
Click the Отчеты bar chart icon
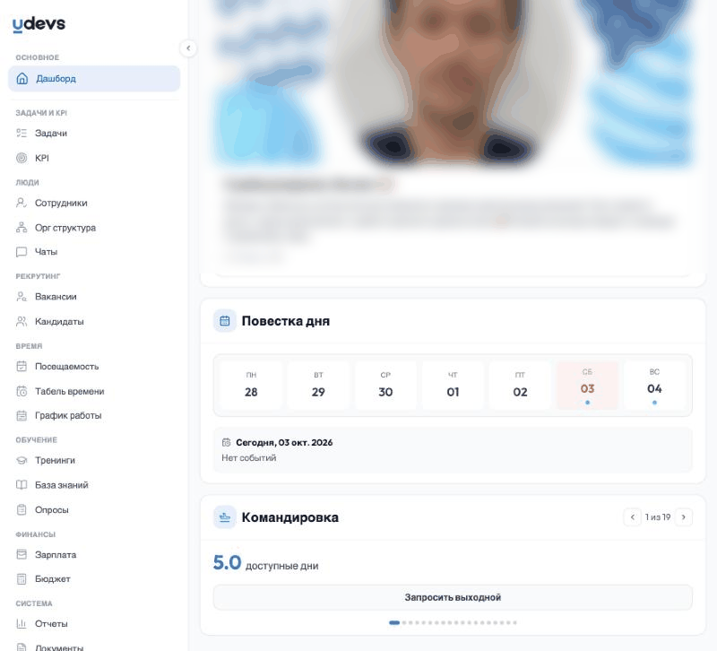[x=22, y=623]
